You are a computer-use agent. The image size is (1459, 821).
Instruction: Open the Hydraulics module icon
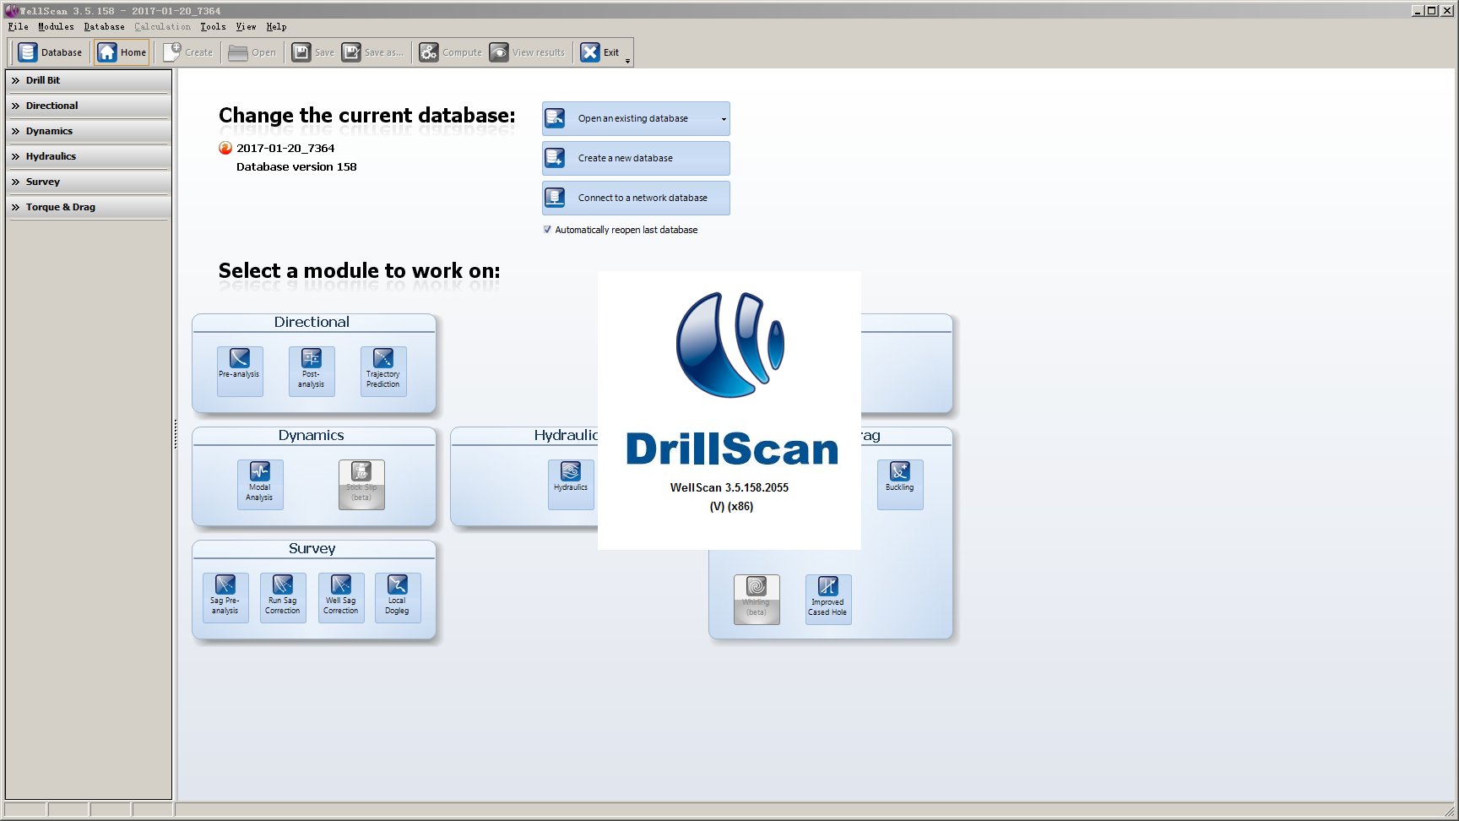click(571, 484)
